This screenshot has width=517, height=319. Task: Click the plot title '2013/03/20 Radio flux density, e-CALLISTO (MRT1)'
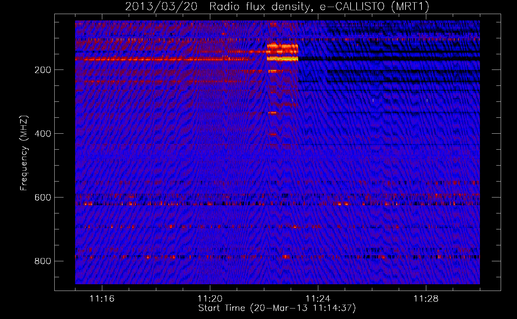pyautogui.click(x=277, y=6)
